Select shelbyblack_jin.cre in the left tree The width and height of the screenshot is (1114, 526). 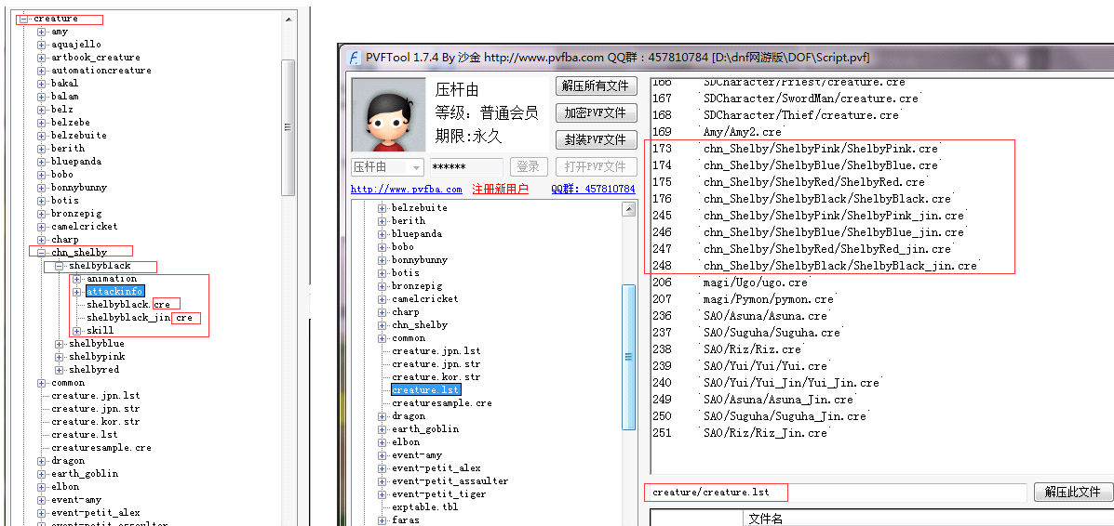(140, 317)
